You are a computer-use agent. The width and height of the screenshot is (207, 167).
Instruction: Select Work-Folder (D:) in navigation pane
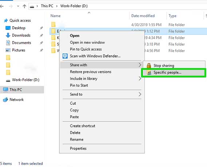[x=26, y=80]
